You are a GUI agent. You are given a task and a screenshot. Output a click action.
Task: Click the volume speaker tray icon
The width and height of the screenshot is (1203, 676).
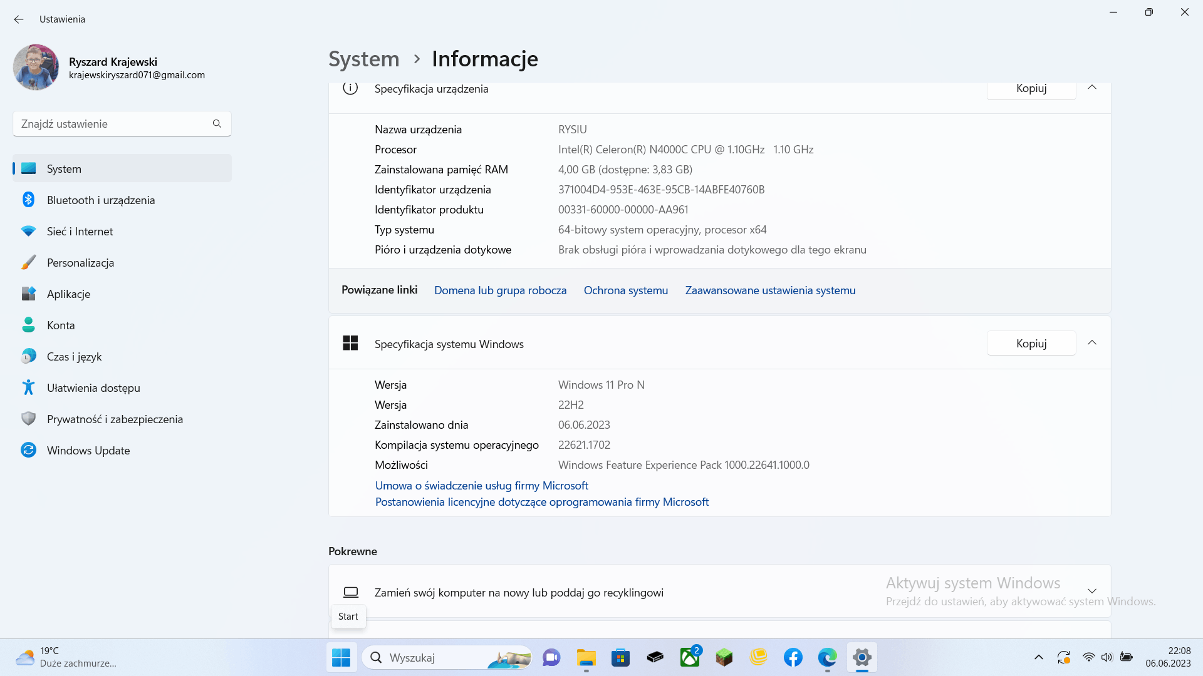tap(1107, 657)
